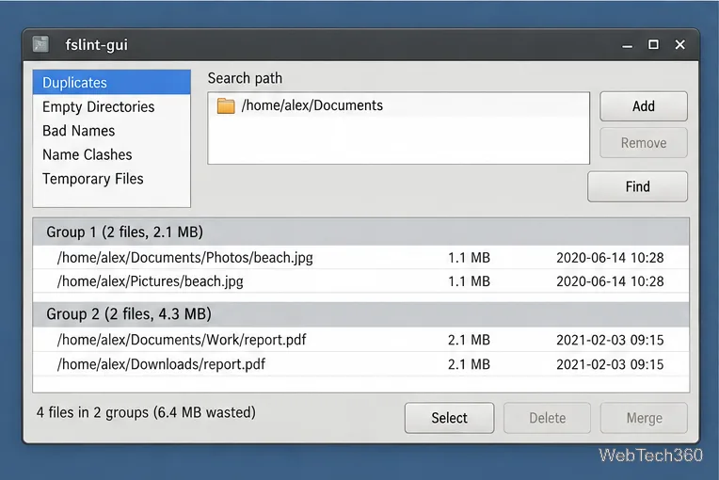Click the Group 2 (2 files, 4.3 MB) header
Viewport: 719px width, 480px height.
[x=360, y=314]
